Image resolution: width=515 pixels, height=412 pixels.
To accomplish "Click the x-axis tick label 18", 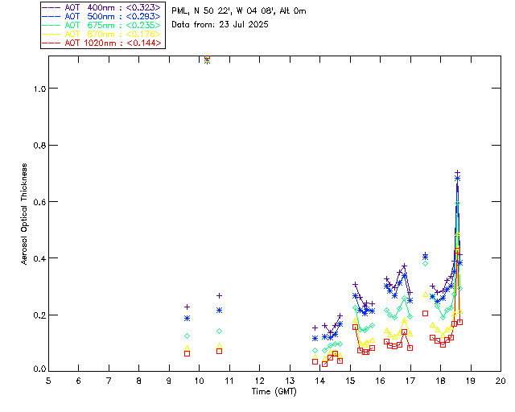I will (440, 381).
